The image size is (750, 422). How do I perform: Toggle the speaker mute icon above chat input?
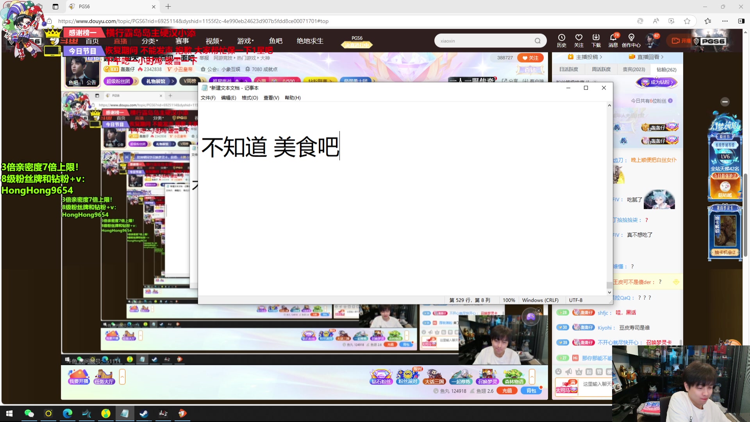click(569, 372)
